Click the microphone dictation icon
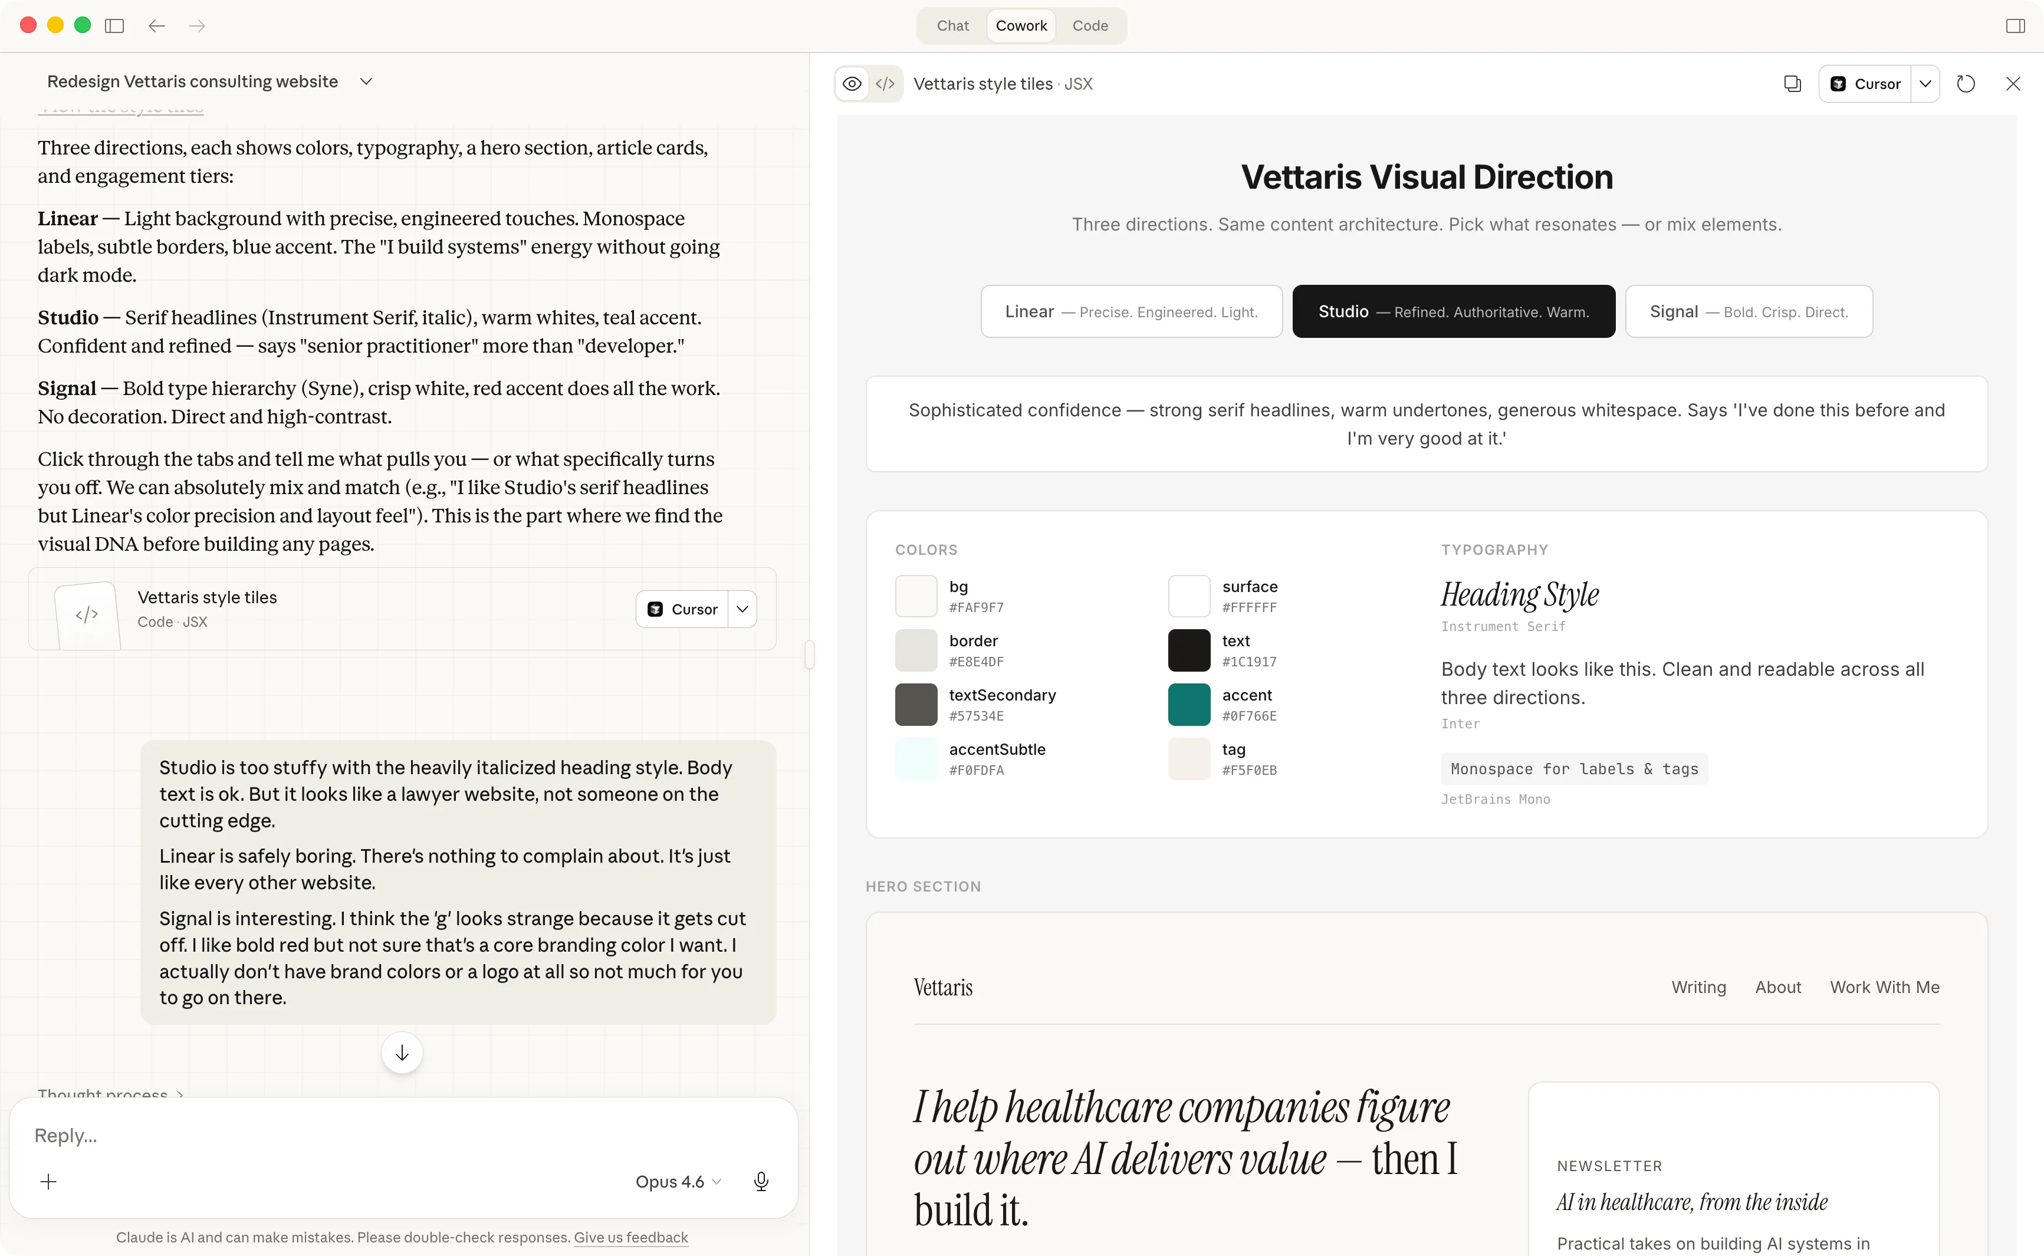This screenshot has height=1256, width=2044. point(761,1181)
